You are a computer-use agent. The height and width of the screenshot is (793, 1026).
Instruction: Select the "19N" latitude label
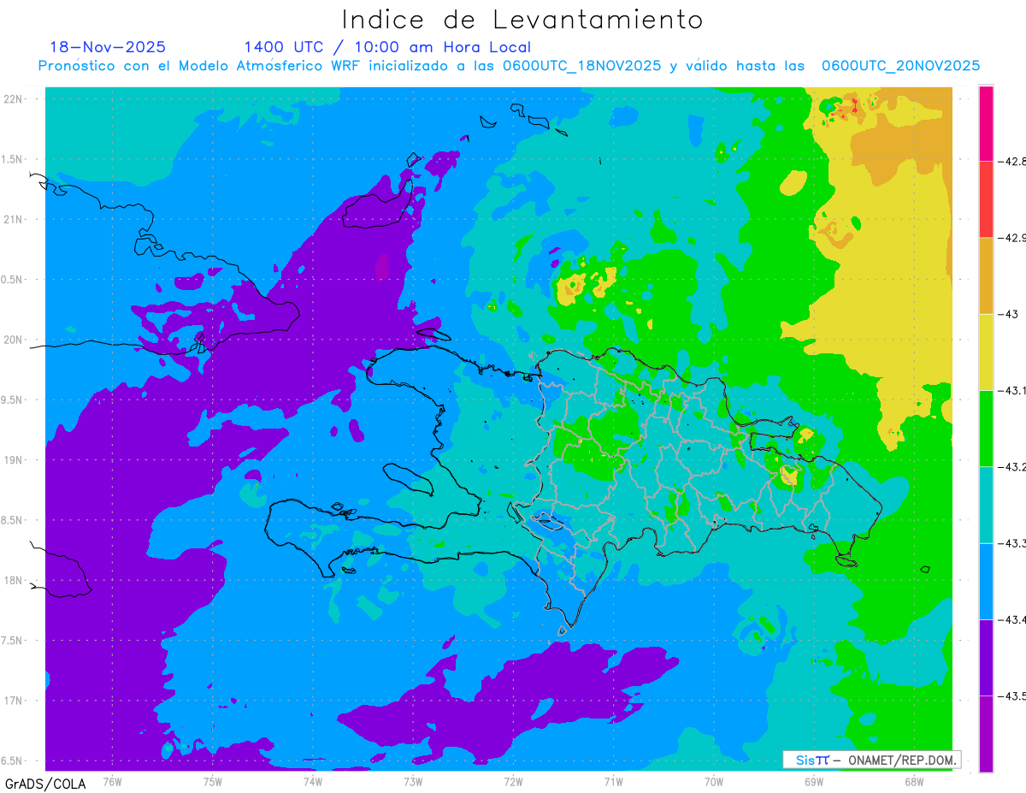(x=15, y=459)
